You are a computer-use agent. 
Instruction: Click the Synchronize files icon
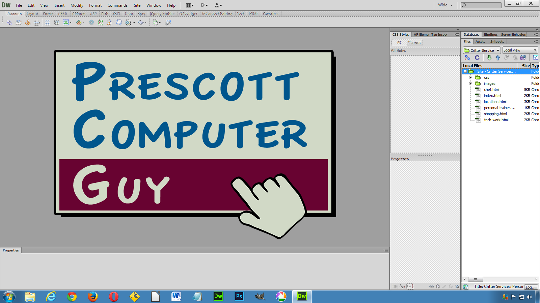[x=523, y=58]
